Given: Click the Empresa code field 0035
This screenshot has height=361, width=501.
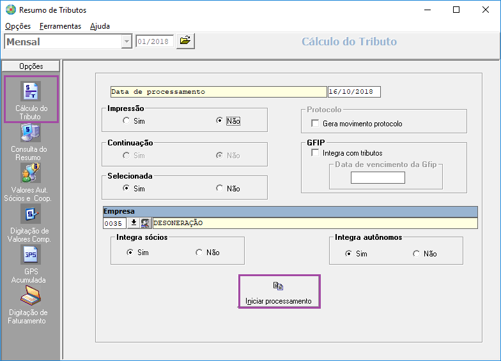Looking at the screenshot, I should pyautogui.click(x=114, y=223).
